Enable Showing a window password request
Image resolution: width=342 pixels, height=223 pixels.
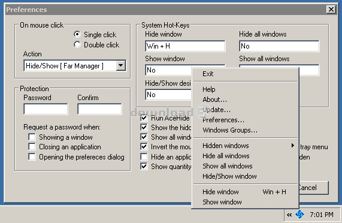(32, 137)
